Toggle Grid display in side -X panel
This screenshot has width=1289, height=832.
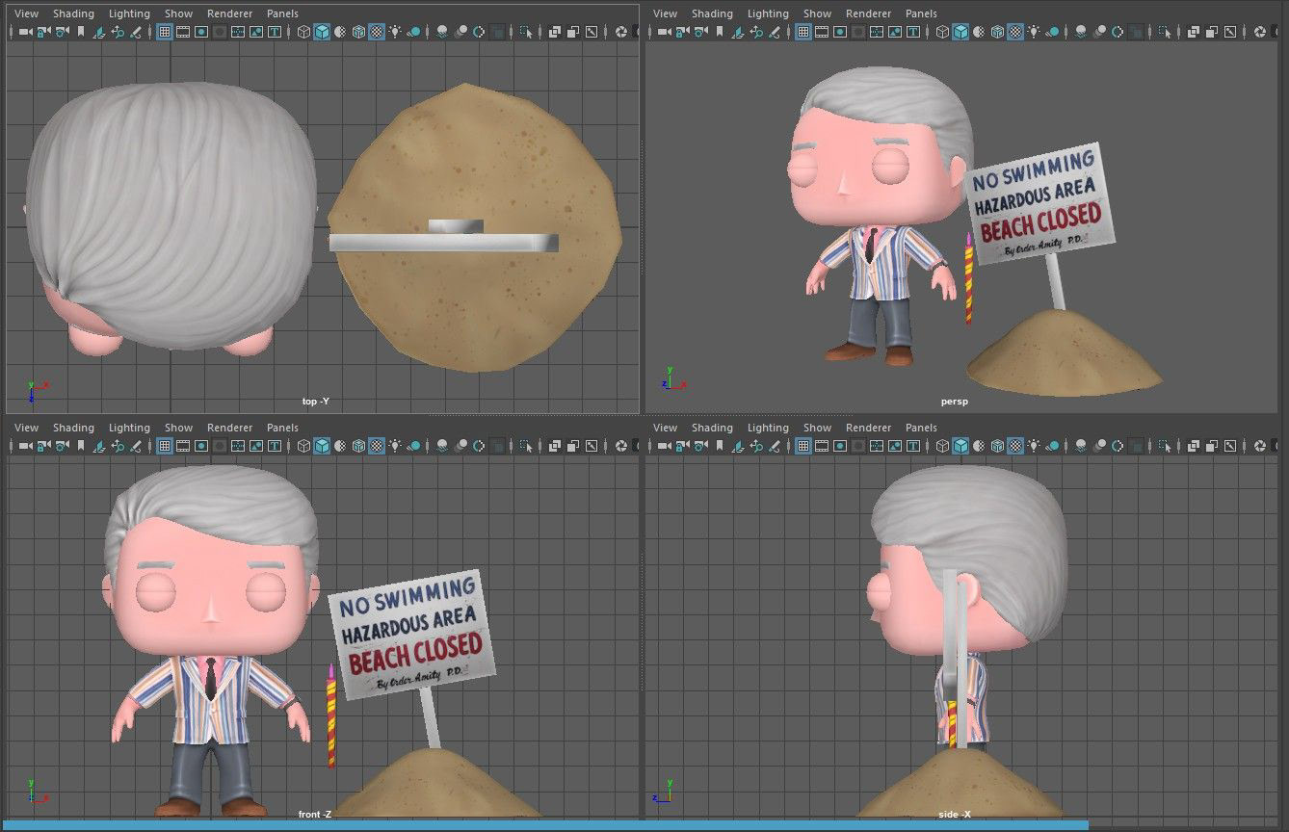(x=802, y=446)
